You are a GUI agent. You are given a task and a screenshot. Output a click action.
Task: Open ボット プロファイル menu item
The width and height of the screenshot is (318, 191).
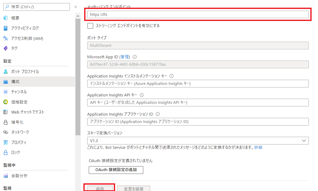[x=25, y=72]
